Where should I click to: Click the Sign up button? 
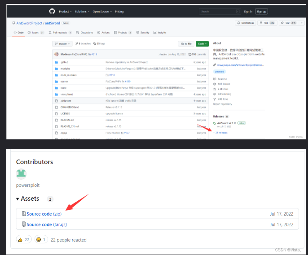[261, 12]
